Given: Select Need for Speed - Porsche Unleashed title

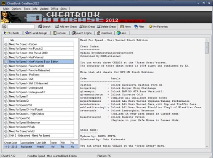Looking at the screenshot, I should pyautogui.click(x=29, y=71).
